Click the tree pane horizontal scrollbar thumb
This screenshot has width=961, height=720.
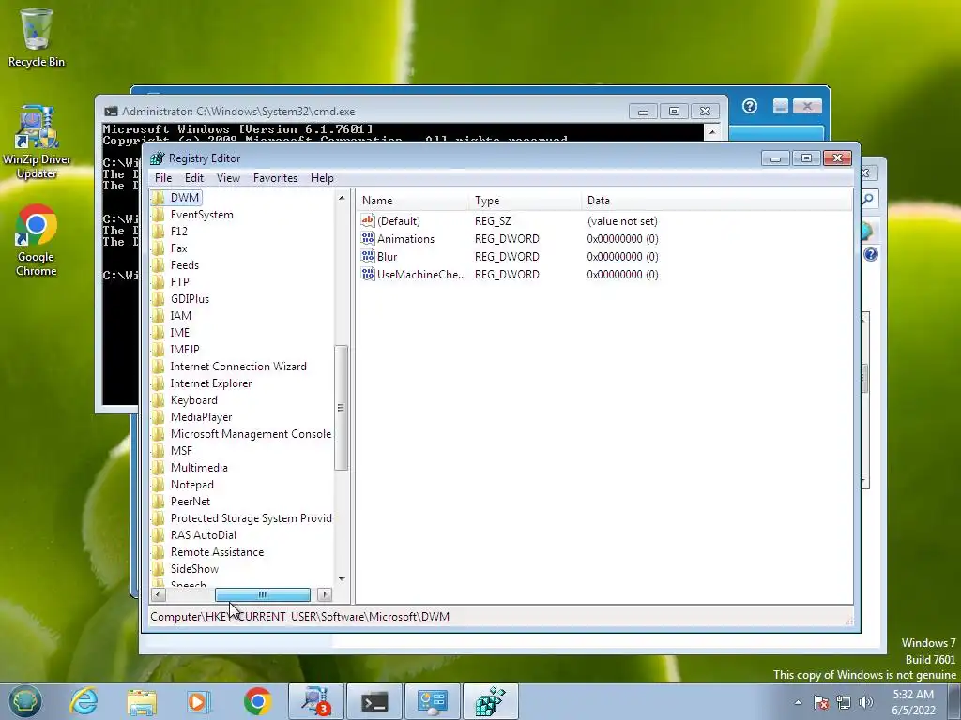coord(263,594)
